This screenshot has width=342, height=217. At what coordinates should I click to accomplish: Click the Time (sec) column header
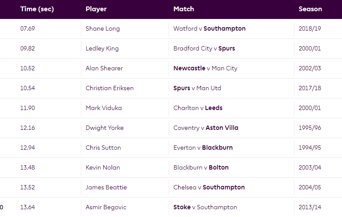(37, 9)
